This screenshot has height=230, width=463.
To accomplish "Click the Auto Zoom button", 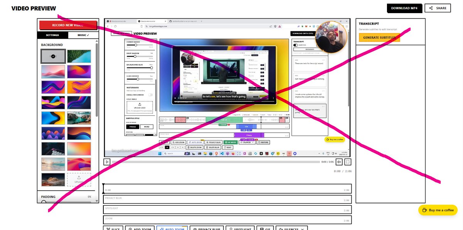I will [x=172, y=228].
